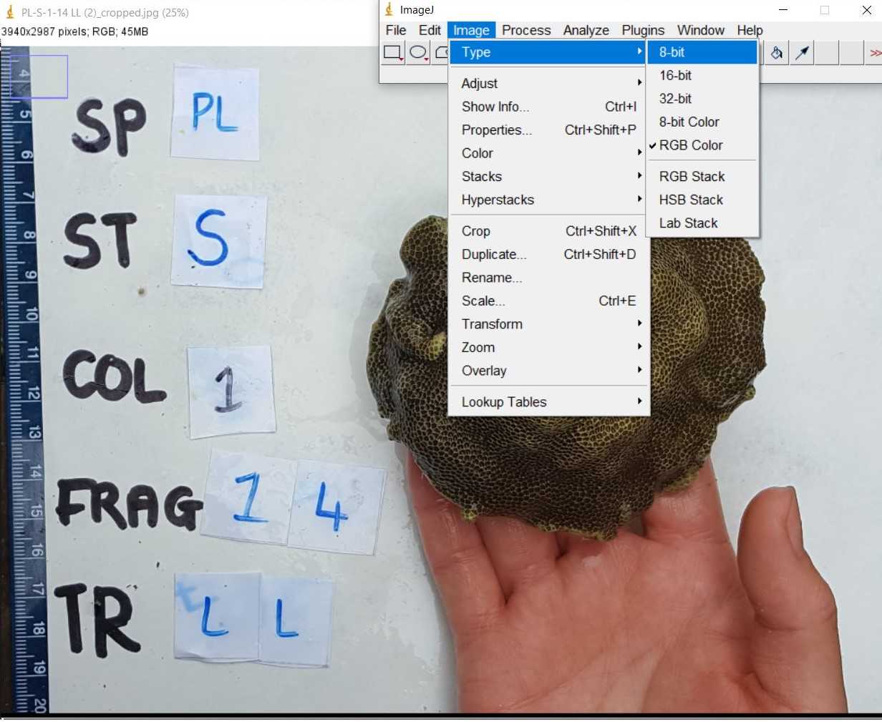Select the Color Picker eyedropper tool
Image resolution: width=882 pixels, height=722 pixels.
803,52
